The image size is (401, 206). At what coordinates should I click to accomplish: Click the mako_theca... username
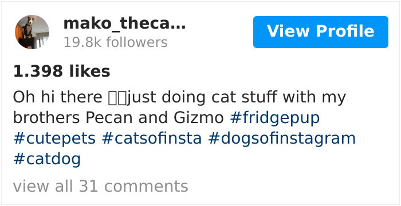coord(124,24)
